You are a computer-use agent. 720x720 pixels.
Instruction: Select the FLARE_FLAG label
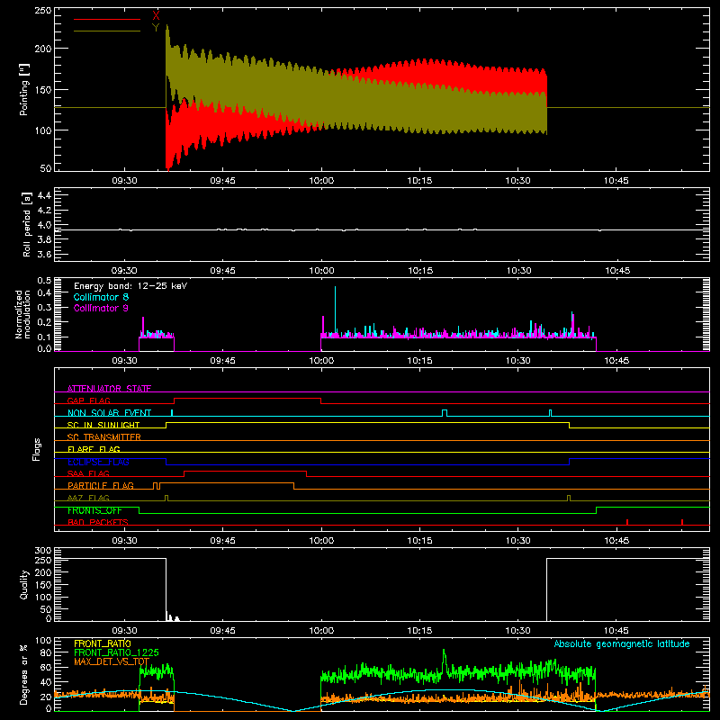[94, 449]
